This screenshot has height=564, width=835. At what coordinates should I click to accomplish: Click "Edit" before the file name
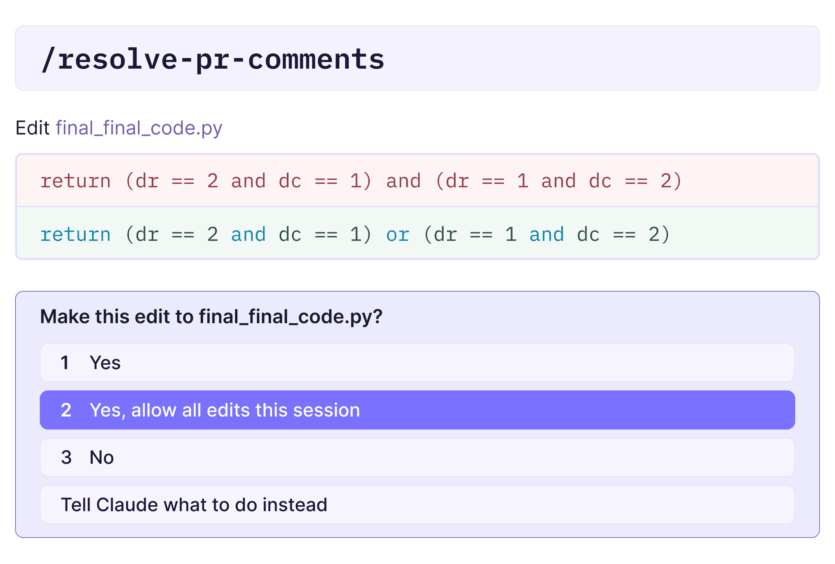pyautogui.click(x=33, y=128)
